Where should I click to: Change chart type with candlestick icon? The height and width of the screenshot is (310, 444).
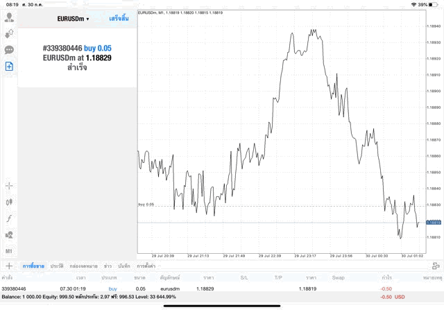point(9,202)
